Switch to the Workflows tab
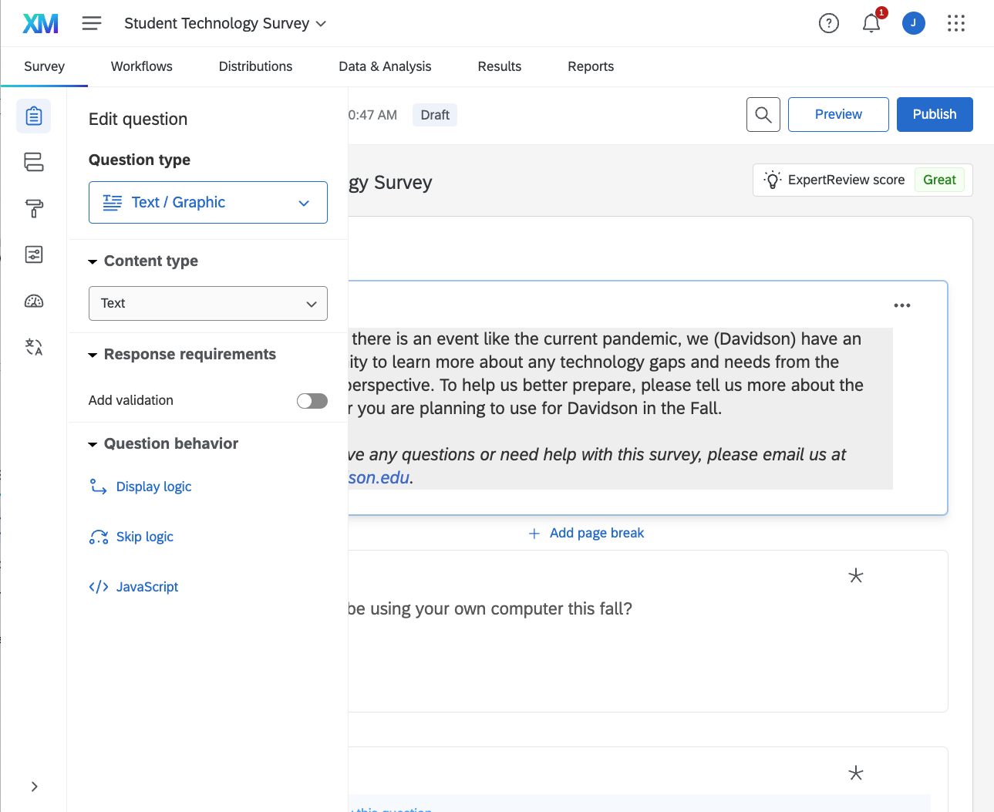Screen dimensions: 994x812 coord(142,66)
